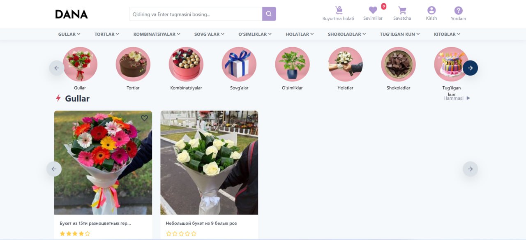The image size is (526, 240).
Task: Click the purple search magnifier button
Action: tap(269, 14)
